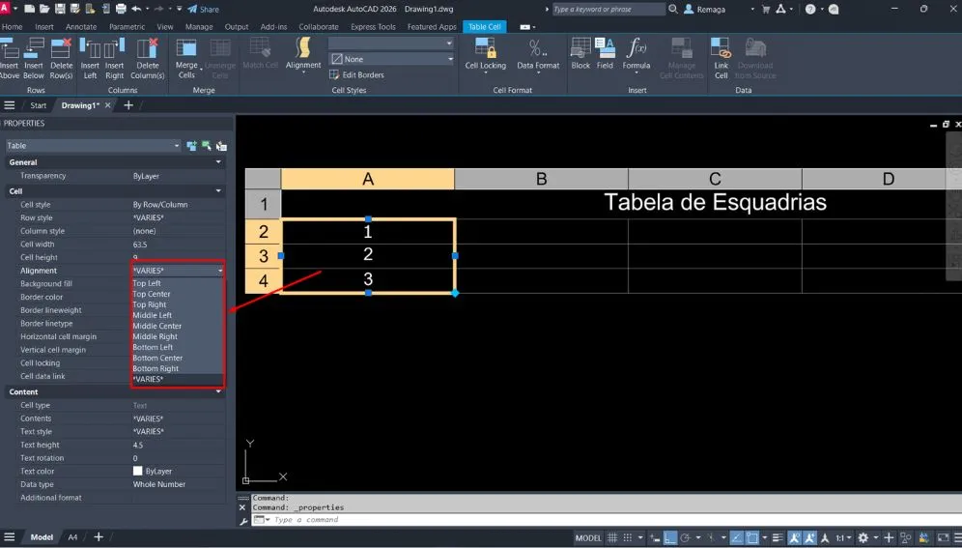This screenshot has height=548, width=962.
Task: Click the Merge Cells tool
Action: (186, 58)
